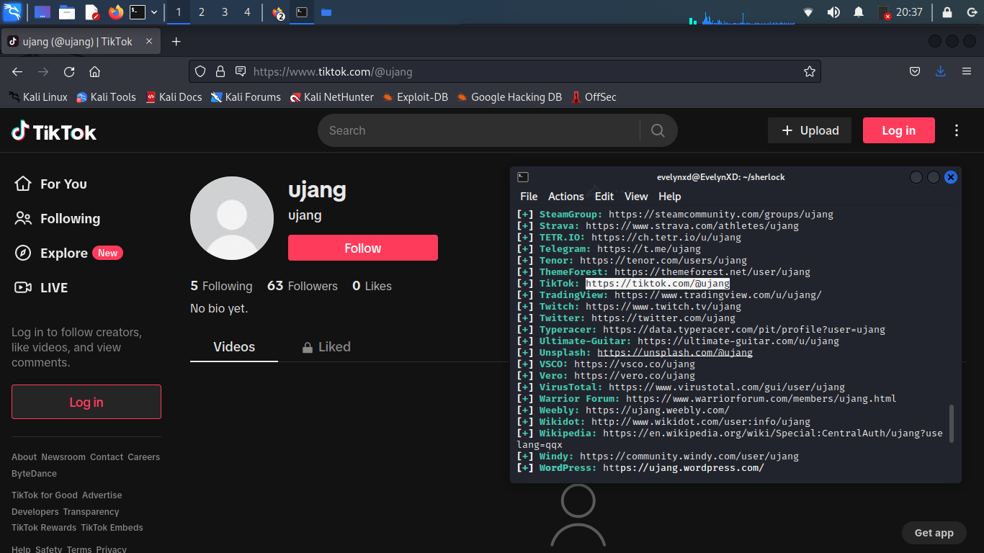This screenshot has height=553, width=984.
Task: Open the Google Hacking DB bookmark
Action: tap(509, 97)
